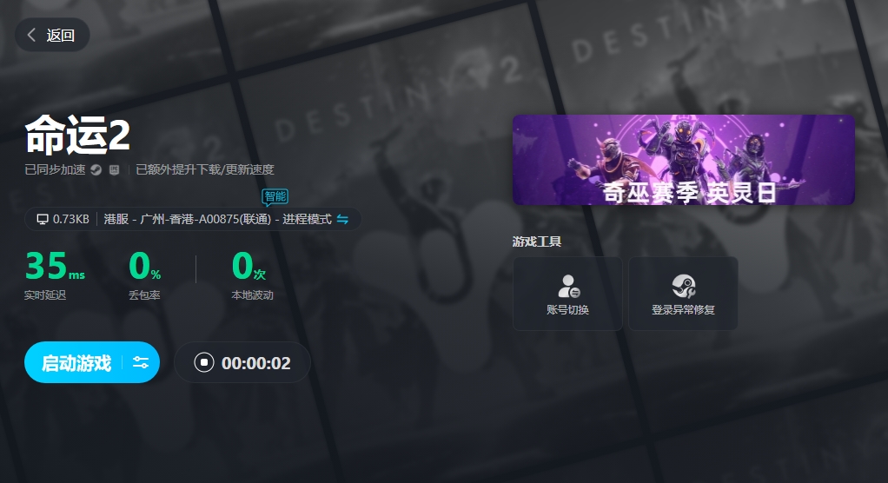
Task: Open the 账号切换 account switch tool
Action: click(567, 294)
